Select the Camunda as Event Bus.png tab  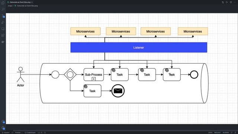pyautogui.click(x=20, y=2)
